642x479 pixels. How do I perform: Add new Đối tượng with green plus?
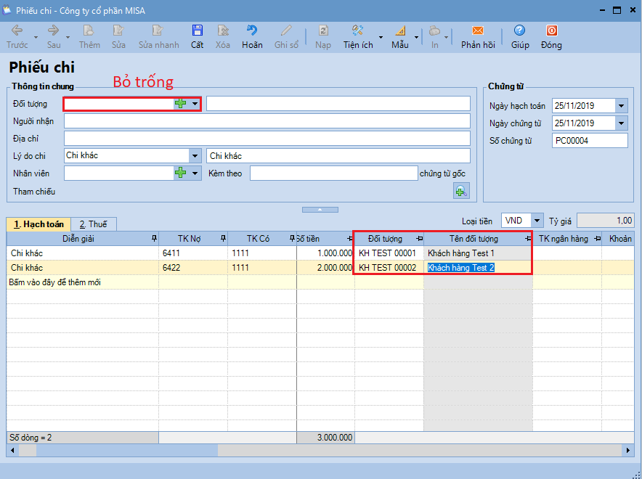[x=181, y=104]
